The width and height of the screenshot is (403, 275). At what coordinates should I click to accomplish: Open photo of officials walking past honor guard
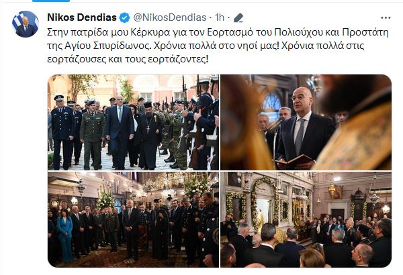[133, 122]
